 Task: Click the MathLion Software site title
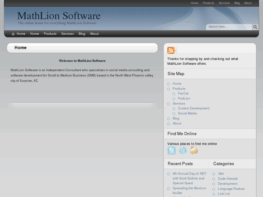(x=59, y=16)
